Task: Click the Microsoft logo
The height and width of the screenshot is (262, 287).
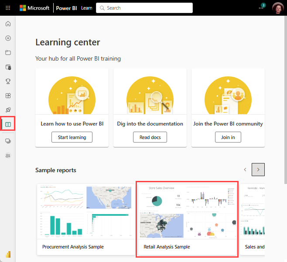Action: click(x=34, y=8)
